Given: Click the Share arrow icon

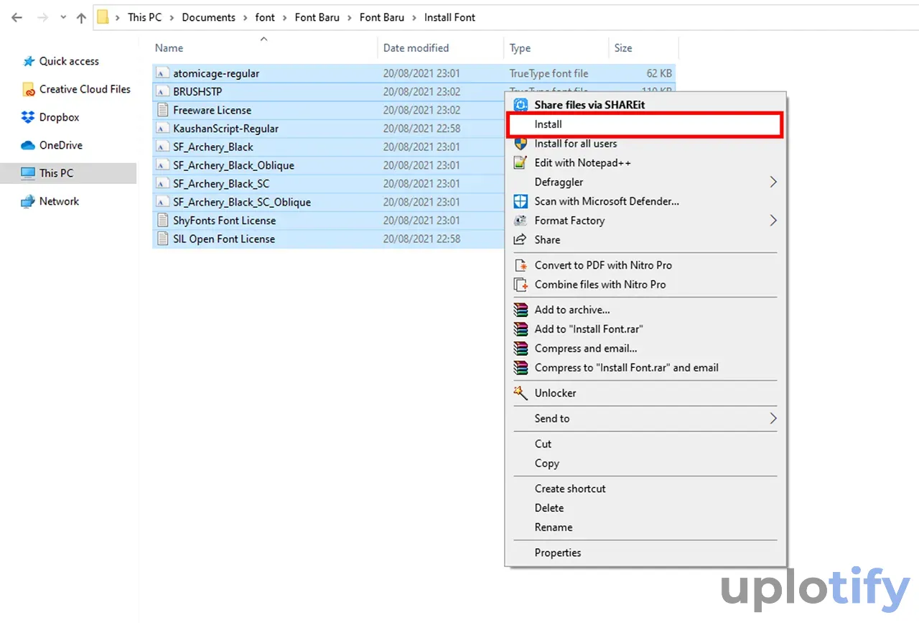Looking at the screenshot, I should (x=521, y=240).
